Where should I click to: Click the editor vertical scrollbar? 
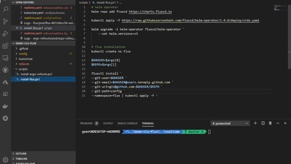[289, 37]
